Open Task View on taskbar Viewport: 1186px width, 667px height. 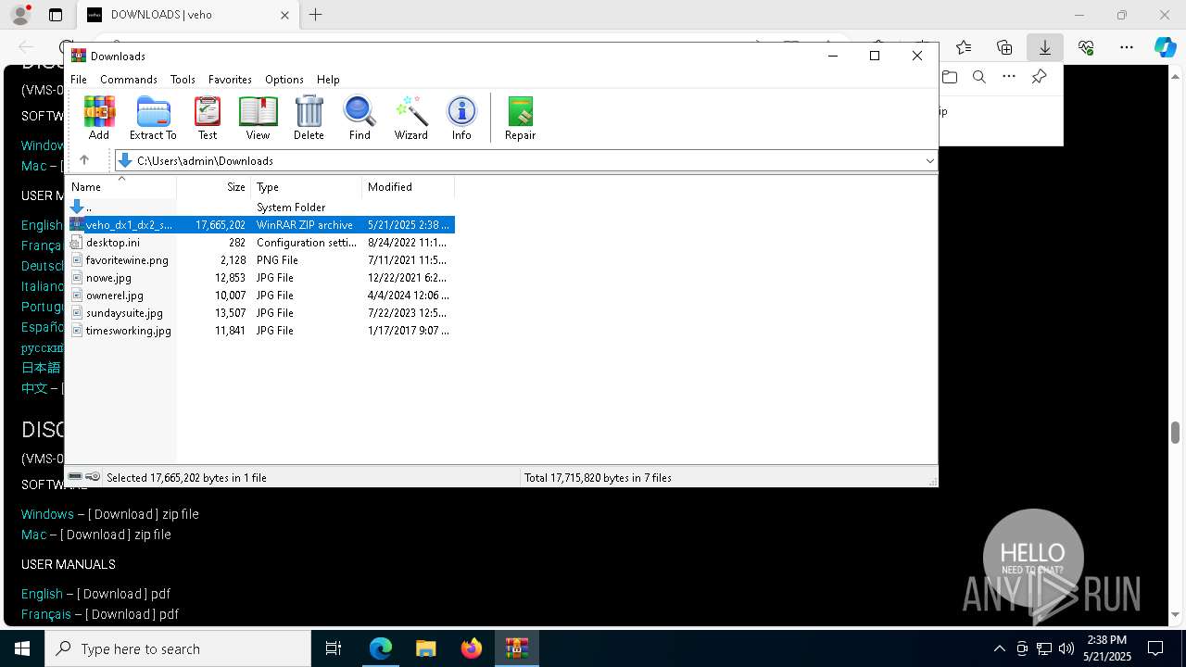point(334,648)
